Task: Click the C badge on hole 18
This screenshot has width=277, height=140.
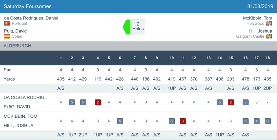Action: click(x=268, y=121)
